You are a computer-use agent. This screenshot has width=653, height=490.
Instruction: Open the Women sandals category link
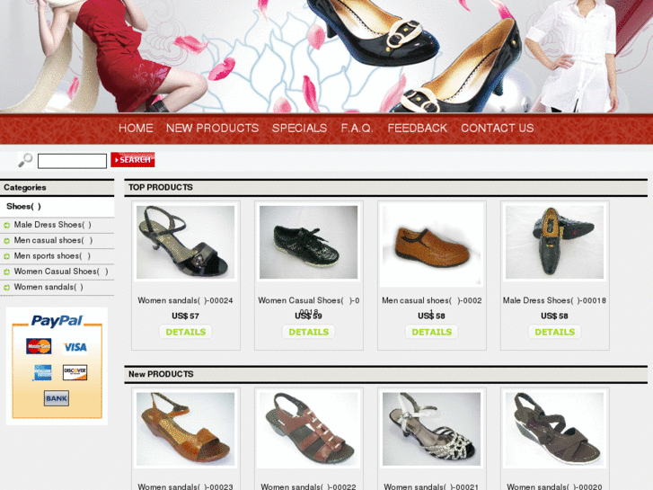coord(49,287)
